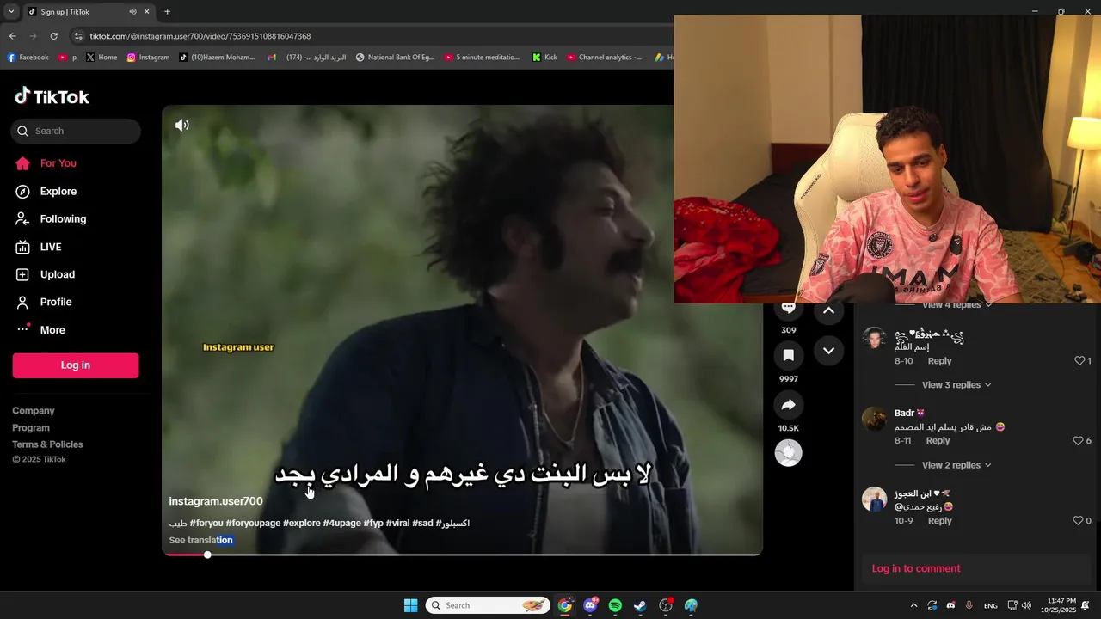Open the National Bank Of Egypt bookmark
Image resolution: width=1101 pixels, height=619 pixels.
pos(395,58)
